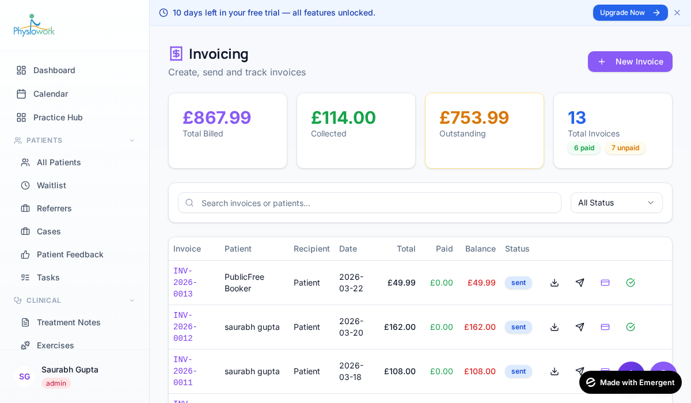Click the Dashboard grid icon
691x403 pixels.
[x=21, y=70]
